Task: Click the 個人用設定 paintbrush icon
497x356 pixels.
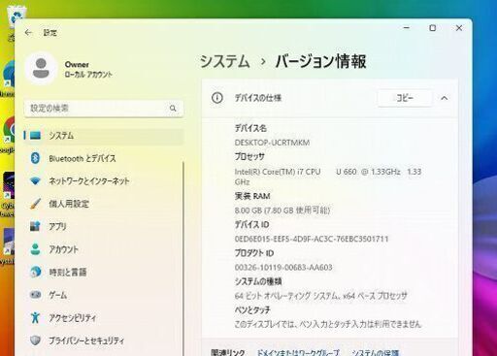Action: [35, 204]
